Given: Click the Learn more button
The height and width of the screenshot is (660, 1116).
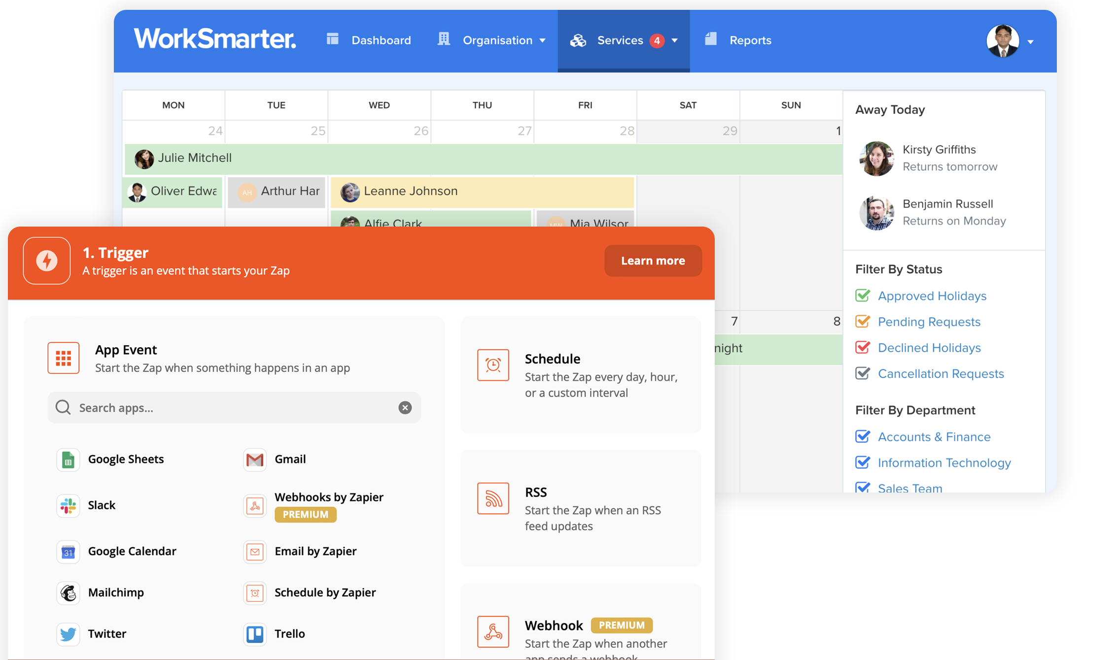Looking at the screenshot, I should (652, 260).
